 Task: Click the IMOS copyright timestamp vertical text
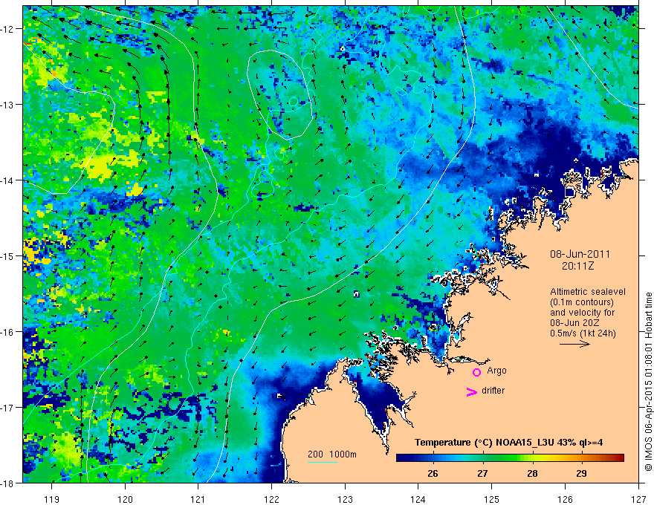tap(649, 382)
